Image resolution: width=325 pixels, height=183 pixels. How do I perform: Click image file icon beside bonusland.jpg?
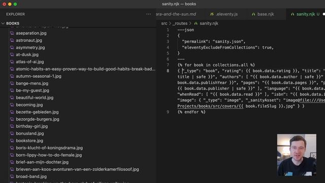[12, 134]
